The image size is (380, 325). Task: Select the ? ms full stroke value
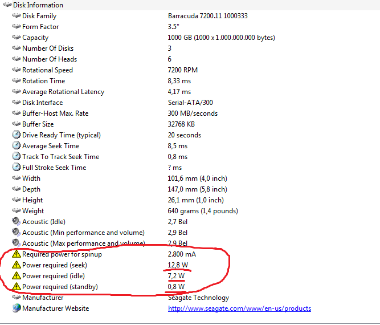(x=175, y=168)
